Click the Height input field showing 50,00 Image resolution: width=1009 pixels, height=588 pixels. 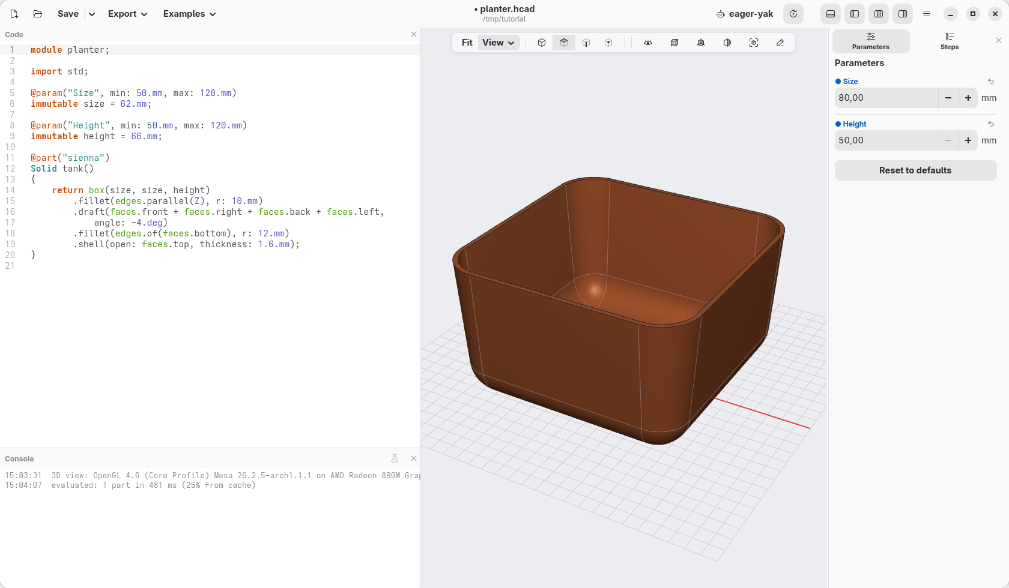tap(886, 140)
